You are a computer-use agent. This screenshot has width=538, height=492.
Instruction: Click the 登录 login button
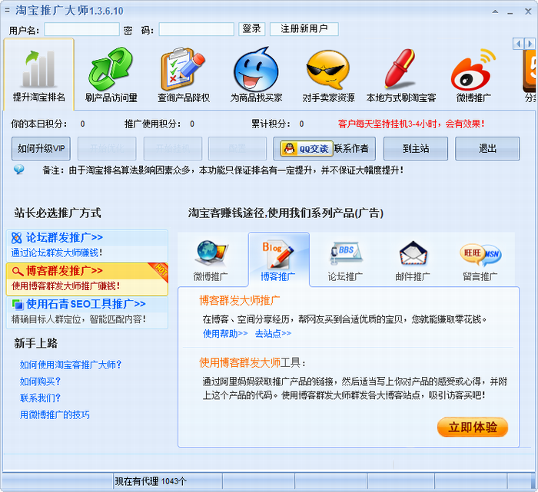pyautogui.click(x=252, y=28)
